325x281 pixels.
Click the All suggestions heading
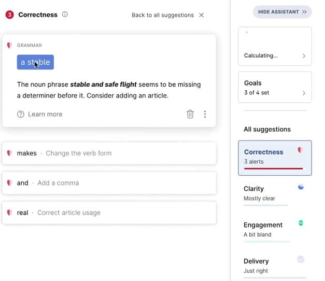267,129
